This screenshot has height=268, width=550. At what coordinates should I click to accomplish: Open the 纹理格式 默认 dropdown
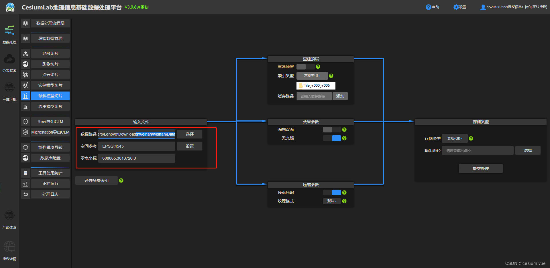332,201
